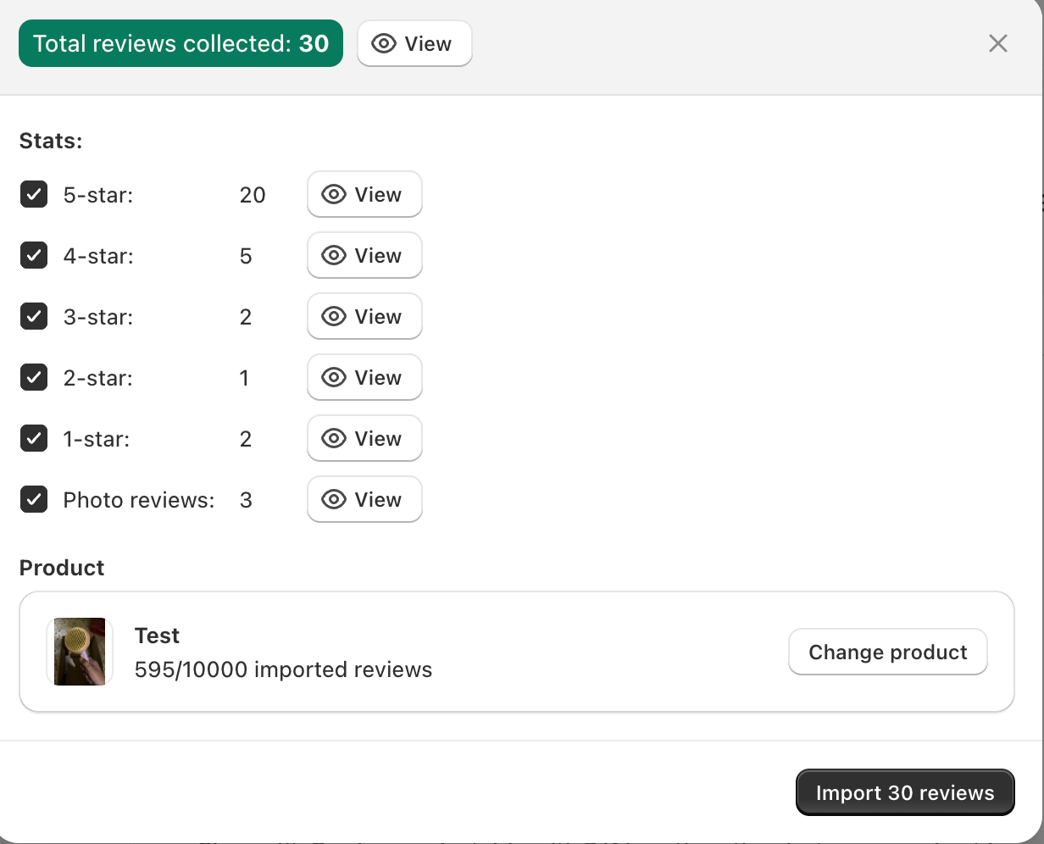View the 4-star reviews
Screen dimensions: 1044x844
click(x=364, y=256)
